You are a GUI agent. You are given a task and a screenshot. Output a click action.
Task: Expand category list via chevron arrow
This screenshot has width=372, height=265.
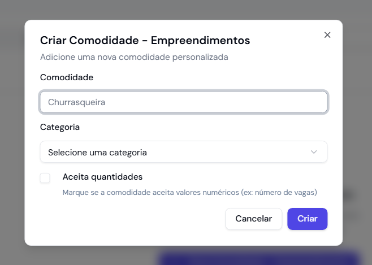314,152
